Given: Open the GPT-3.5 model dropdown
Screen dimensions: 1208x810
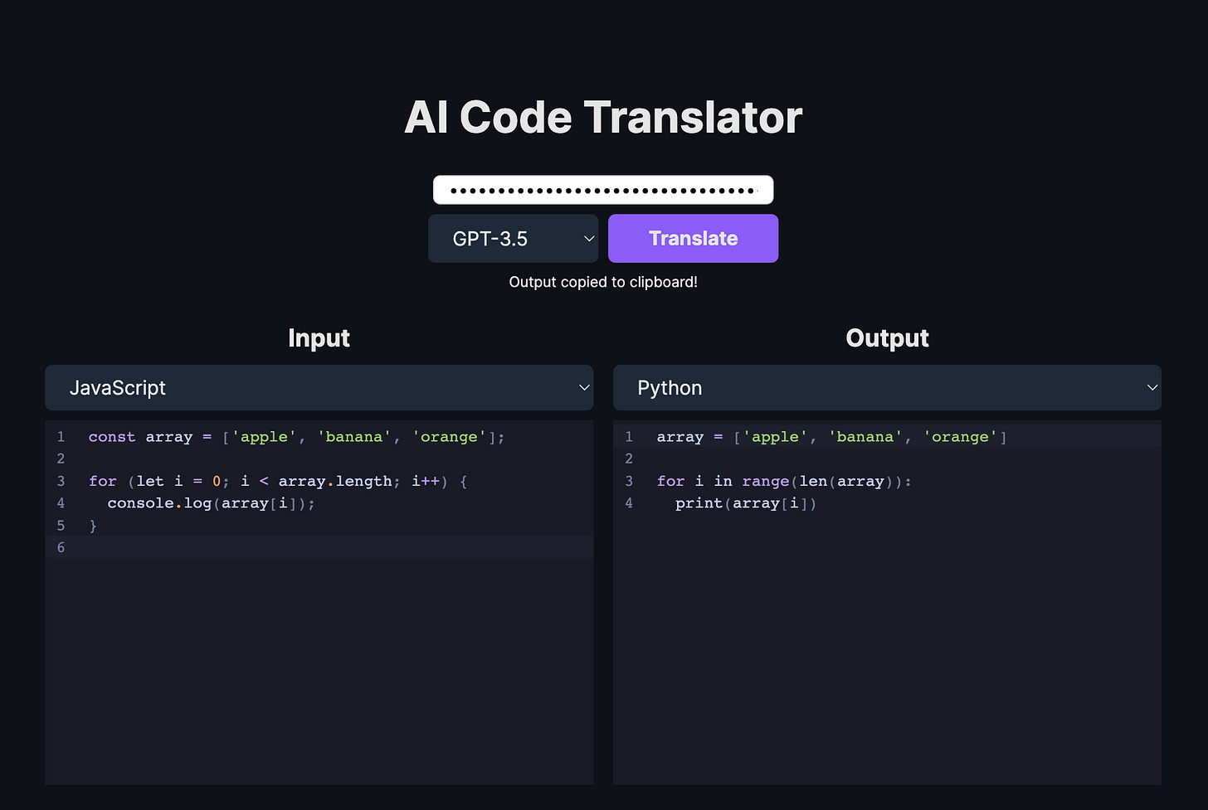Looking at the screenshot, I should click(x=513, y=238).
